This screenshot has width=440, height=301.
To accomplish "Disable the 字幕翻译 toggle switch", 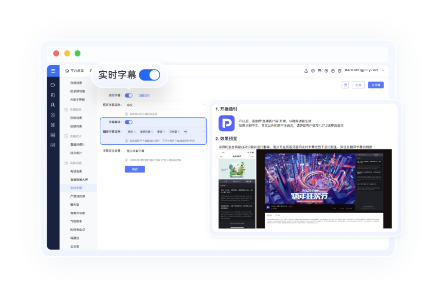I will click(128, 122).
